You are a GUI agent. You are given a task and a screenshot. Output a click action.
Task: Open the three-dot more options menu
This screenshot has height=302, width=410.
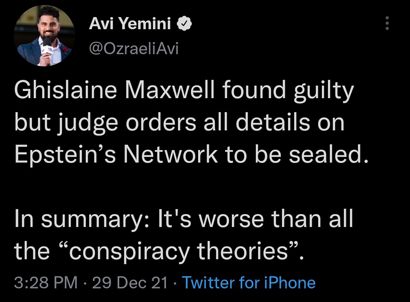click(x=387, y=23)
